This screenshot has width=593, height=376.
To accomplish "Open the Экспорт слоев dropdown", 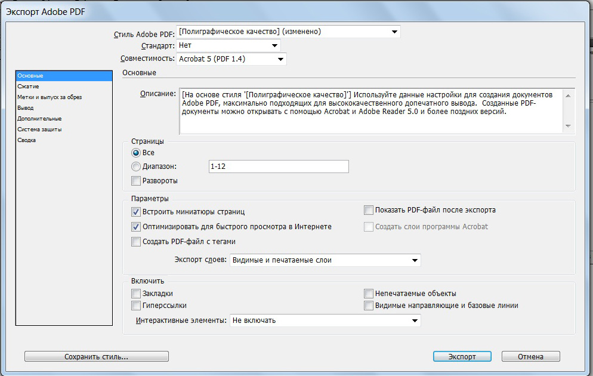I will coord(325,260).
